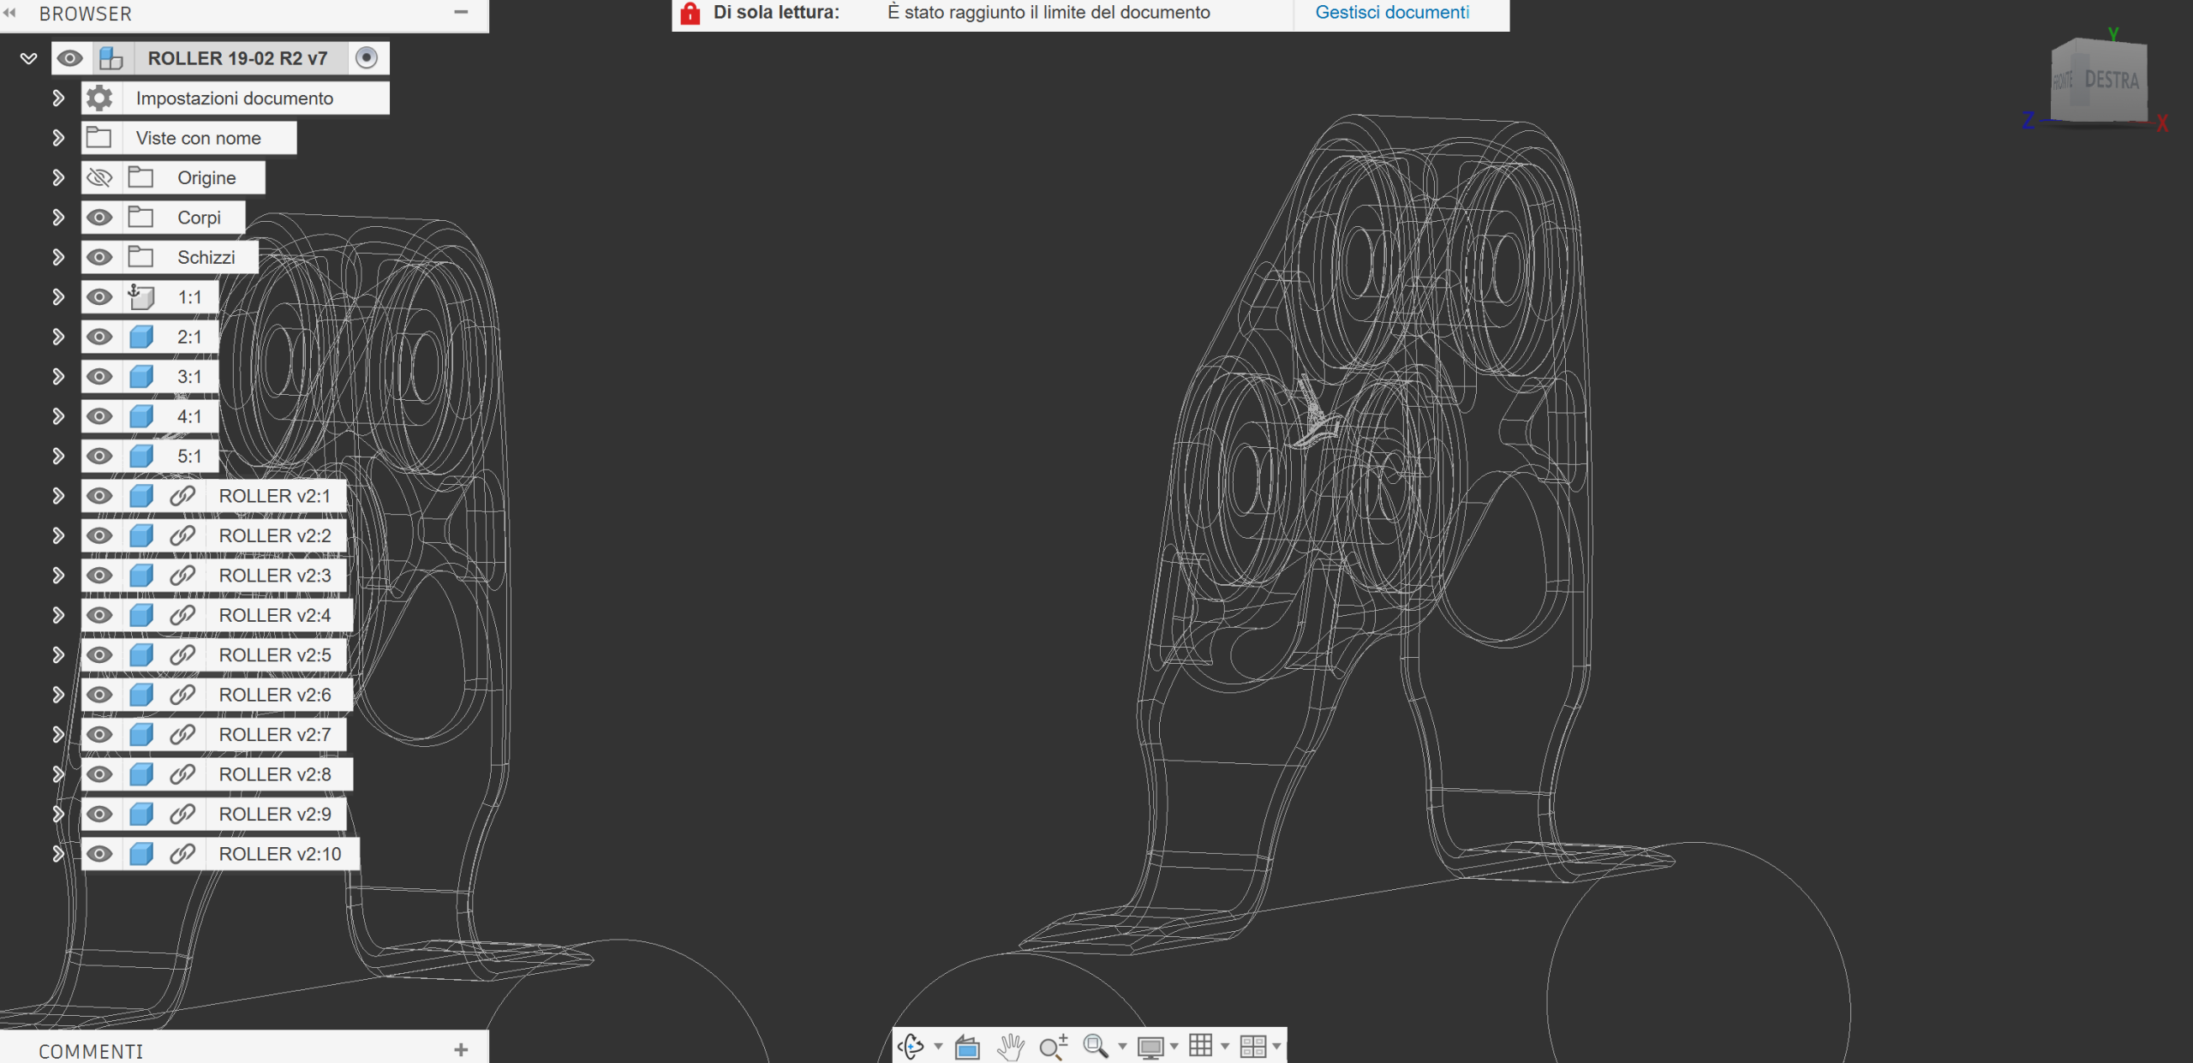Open the Display Settings monitor icon

[1150, 1047]
